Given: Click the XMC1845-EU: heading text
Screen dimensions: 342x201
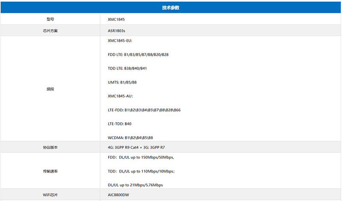Looking at the screenshot, I should pyautogui.click(x=120, y=41).
